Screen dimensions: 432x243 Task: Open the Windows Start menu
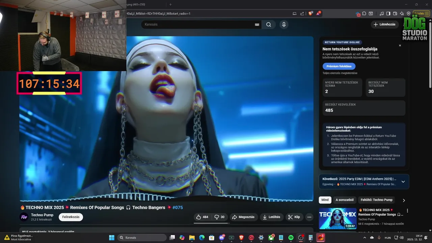point(111,238)
